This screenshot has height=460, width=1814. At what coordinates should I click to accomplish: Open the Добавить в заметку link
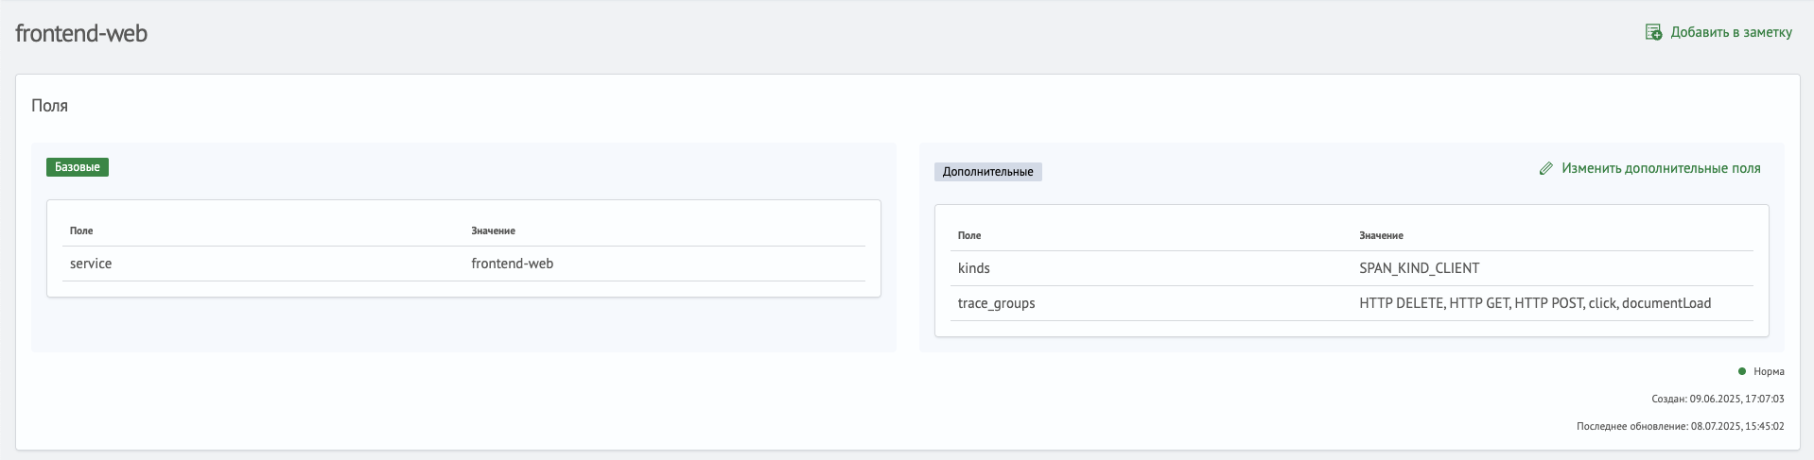tap(1731, 32)
